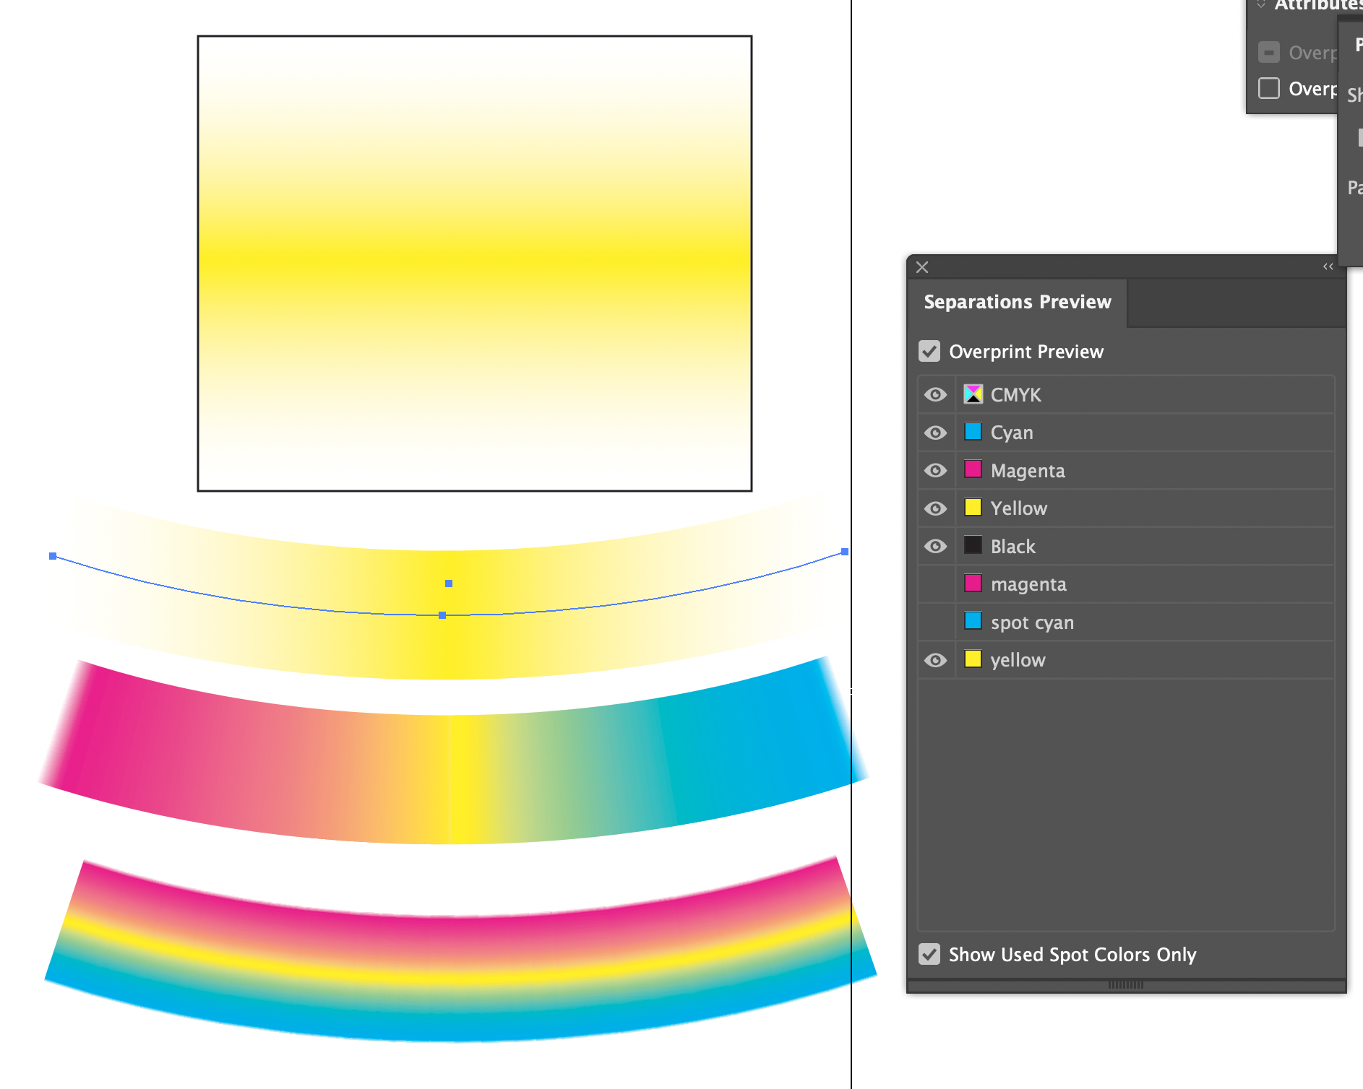Check the Overprint option in Attributes panel
Image resolution: width=1363 pixels, height=1089 pixels.
[x=1269, y=88]
